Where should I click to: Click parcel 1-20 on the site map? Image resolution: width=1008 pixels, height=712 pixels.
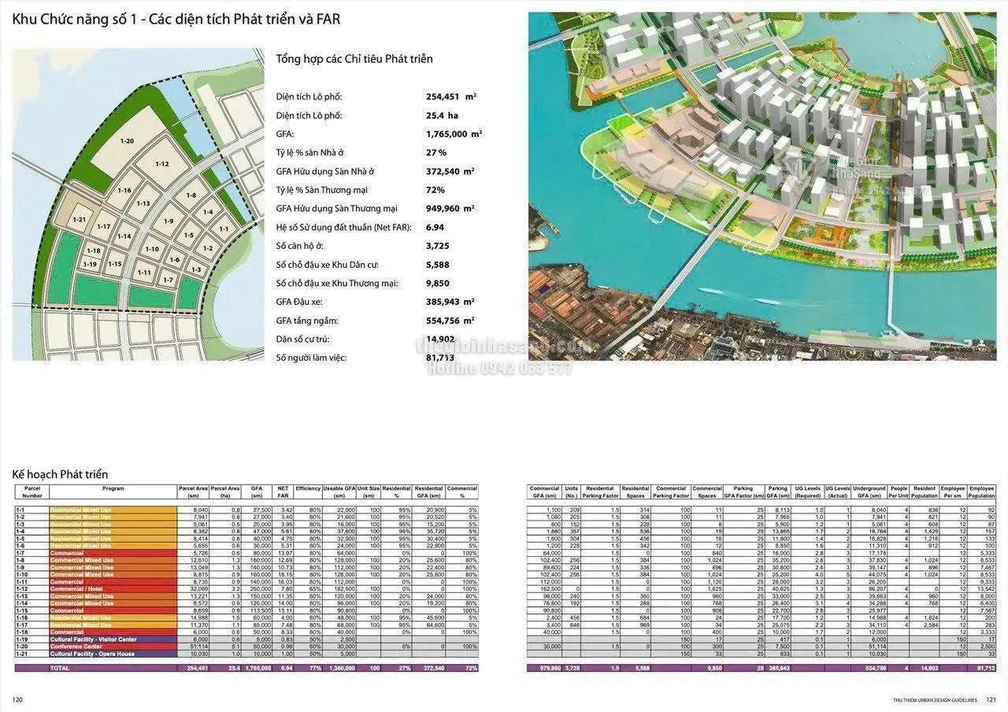[x=127, y=141]
